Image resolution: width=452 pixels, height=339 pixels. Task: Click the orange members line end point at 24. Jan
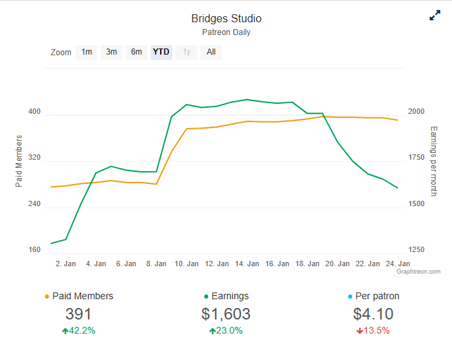pyautogui.click(x=397, y=120)
